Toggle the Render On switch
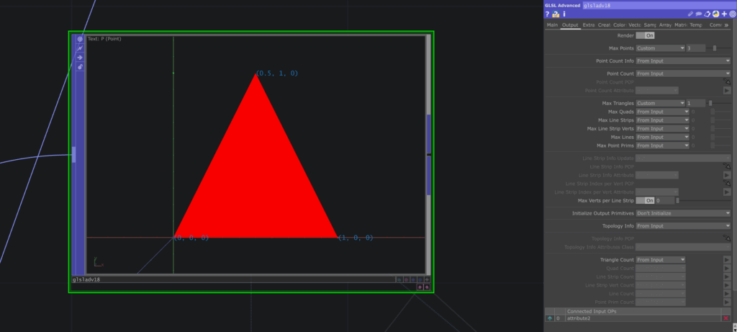This screenshot has width=737, height=332. coord(646,35)
